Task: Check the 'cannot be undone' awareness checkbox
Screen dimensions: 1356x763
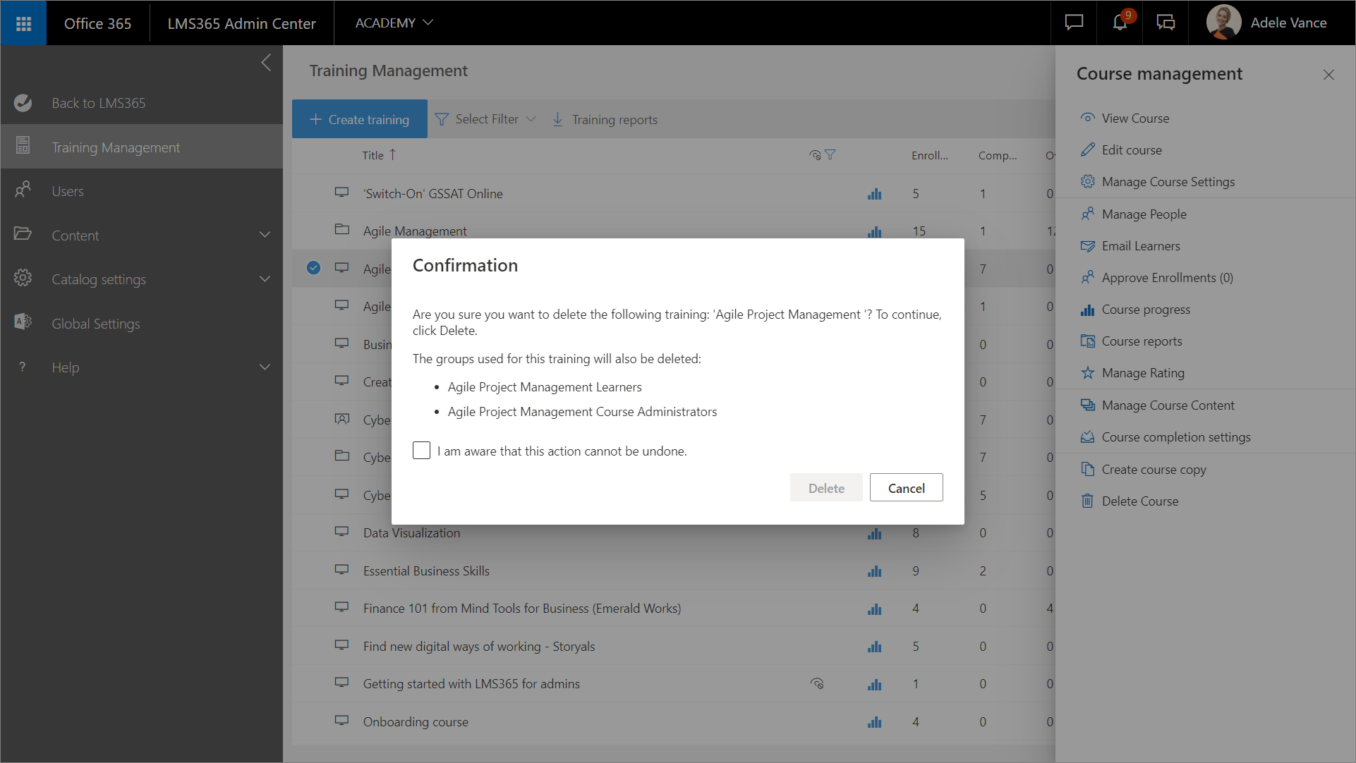Action: [421, 451]
